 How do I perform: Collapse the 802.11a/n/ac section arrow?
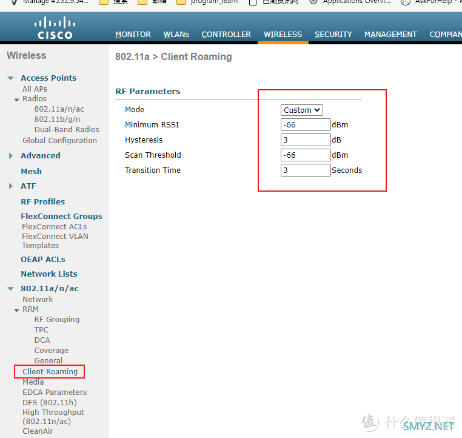coord(10,289)
